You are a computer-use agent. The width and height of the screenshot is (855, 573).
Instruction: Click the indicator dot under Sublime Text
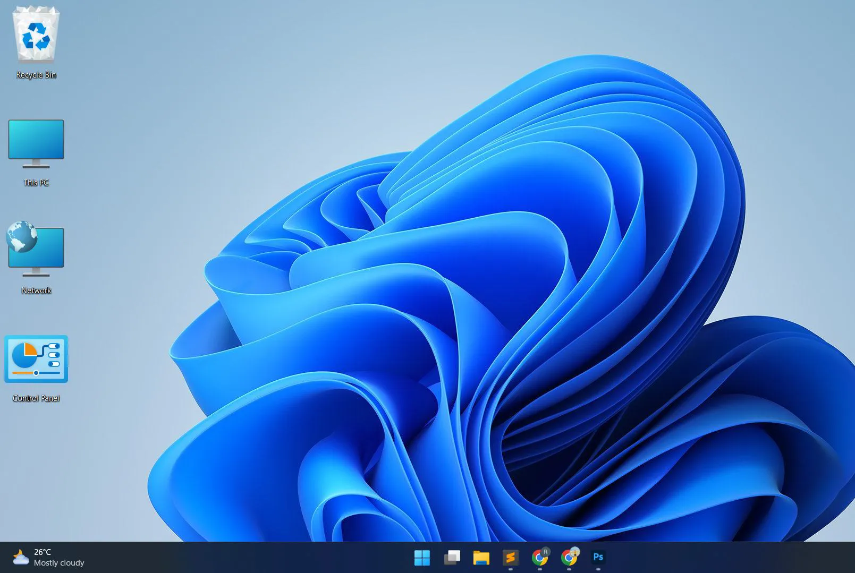click(x=511, y=569)
